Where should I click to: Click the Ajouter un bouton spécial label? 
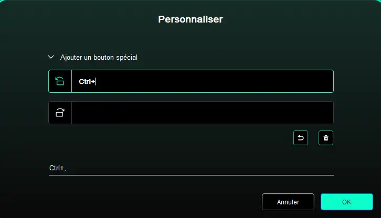(x=99, y=58)
